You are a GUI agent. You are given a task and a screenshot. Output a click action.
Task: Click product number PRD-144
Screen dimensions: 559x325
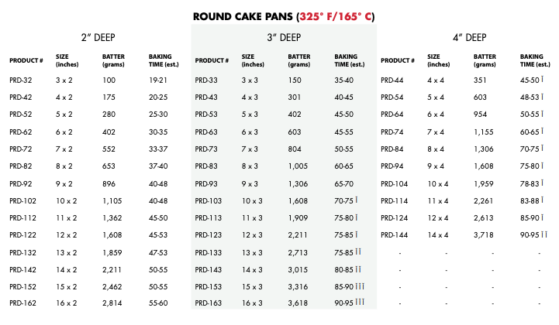pyautogui.click(x=395, y=235)
